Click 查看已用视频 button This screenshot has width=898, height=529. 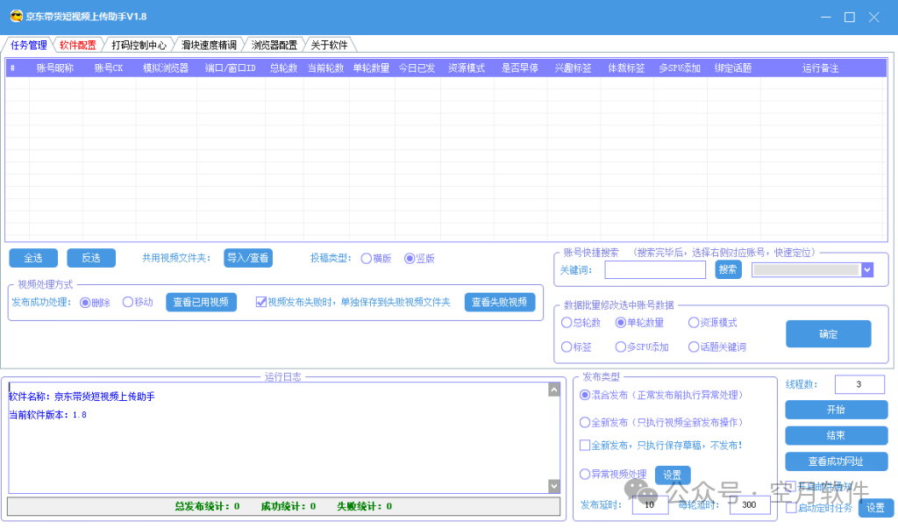(201, 302)
